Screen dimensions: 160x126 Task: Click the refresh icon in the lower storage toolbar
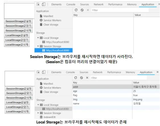[76, 78]
